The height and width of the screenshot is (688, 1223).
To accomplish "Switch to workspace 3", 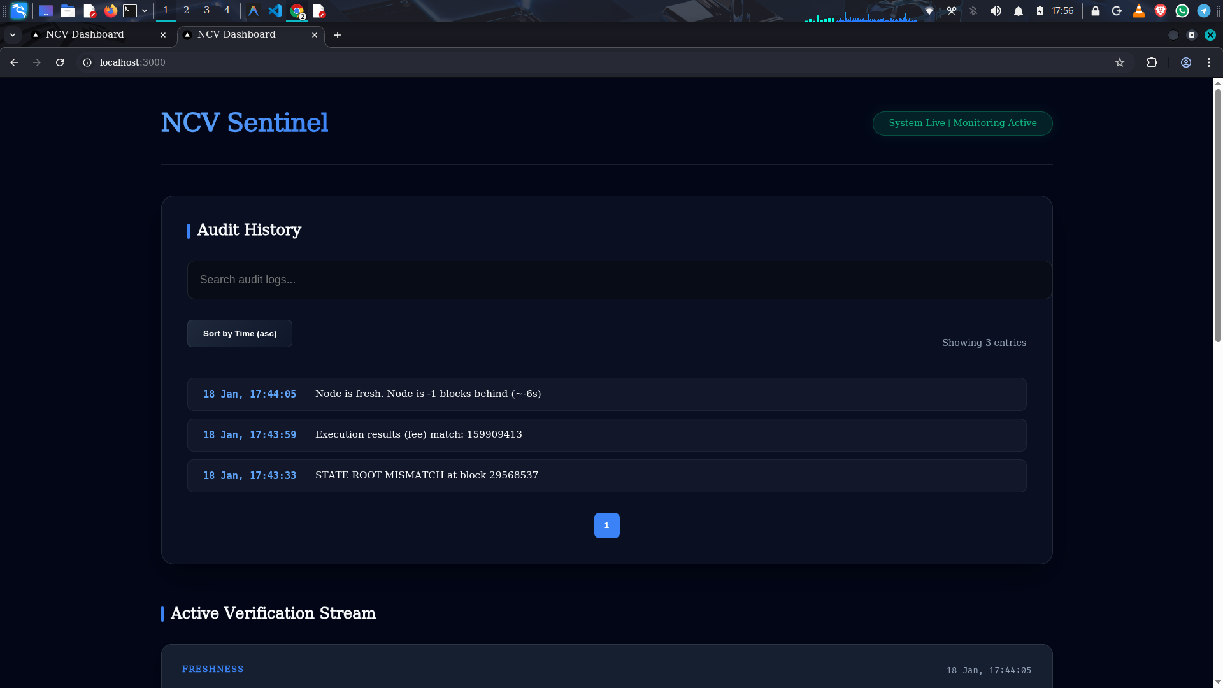I will pos(206,11).
